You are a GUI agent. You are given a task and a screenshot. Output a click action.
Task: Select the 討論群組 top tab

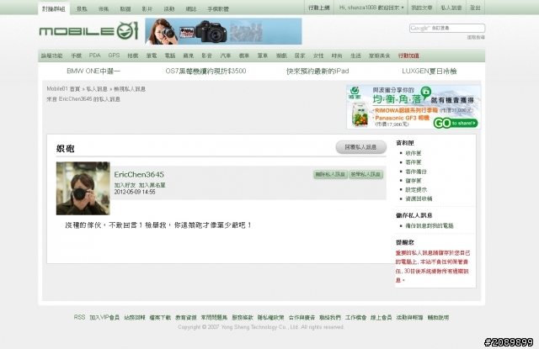pos(54,9)
